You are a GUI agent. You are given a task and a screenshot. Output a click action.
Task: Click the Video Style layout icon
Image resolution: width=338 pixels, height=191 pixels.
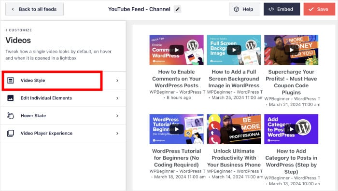10,81
